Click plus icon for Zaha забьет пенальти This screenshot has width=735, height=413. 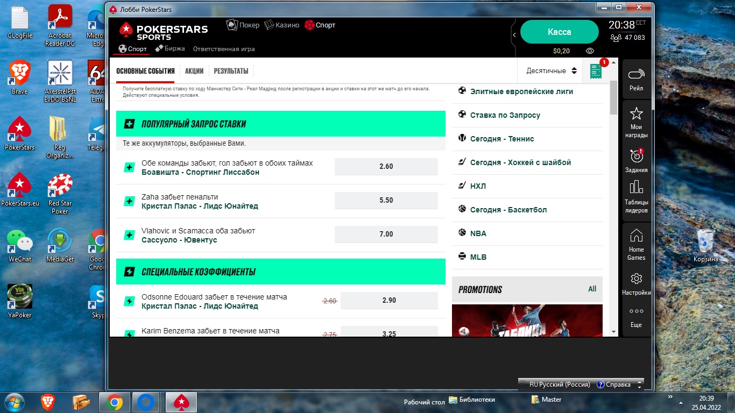(x=129, y=201)
